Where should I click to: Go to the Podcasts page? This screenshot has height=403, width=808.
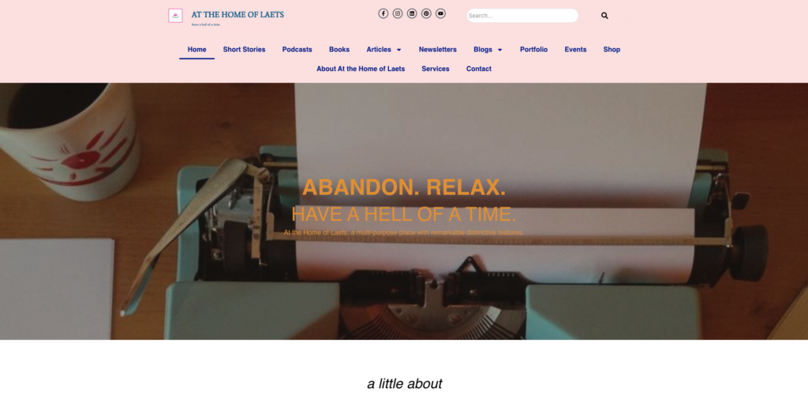tap(297, 50)
